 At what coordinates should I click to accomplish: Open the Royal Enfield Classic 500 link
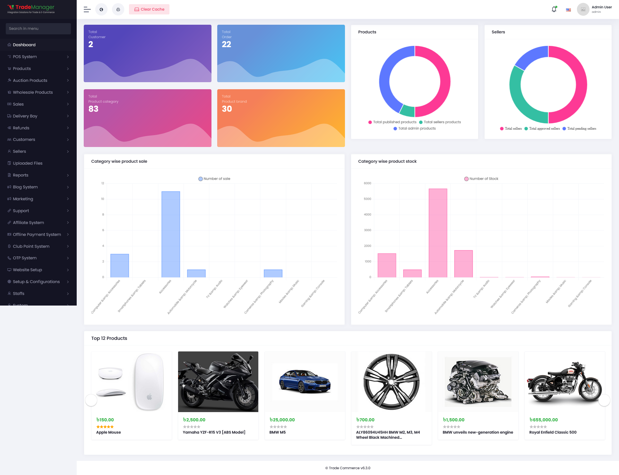(553, 432)
